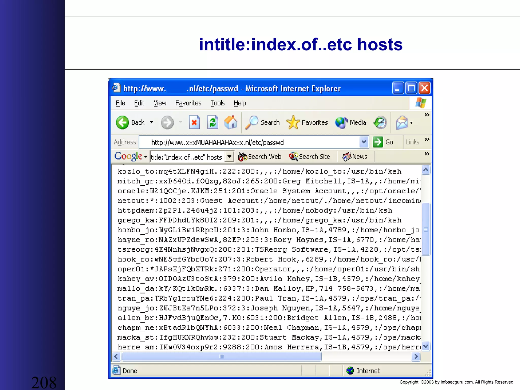Click the Mail envelope icon
Screen dimensions: 520x390
402,123
